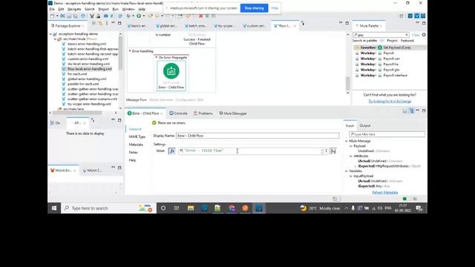475x267 pixels.
Task: Open the Notes settings section
Action: 133,152
